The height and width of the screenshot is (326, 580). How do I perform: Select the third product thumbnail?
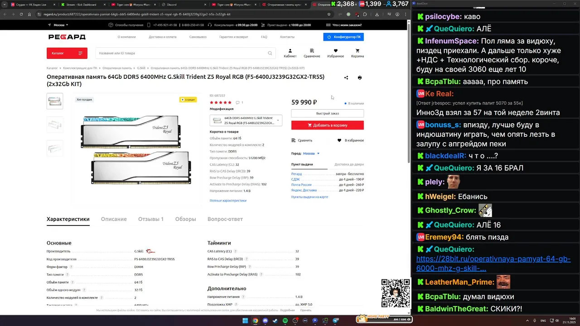click(55, 148)
